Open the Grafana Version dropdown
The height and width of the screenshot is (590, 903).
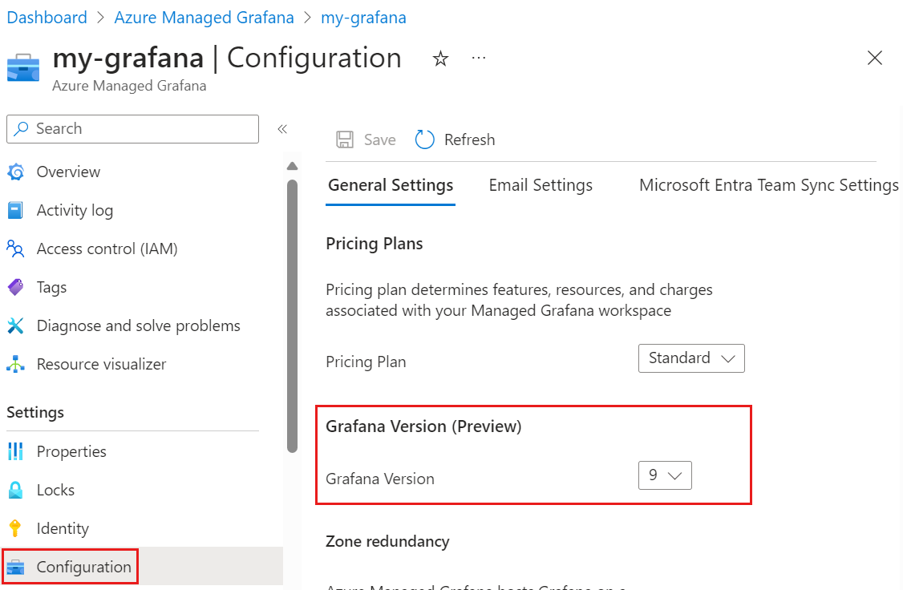665,475
